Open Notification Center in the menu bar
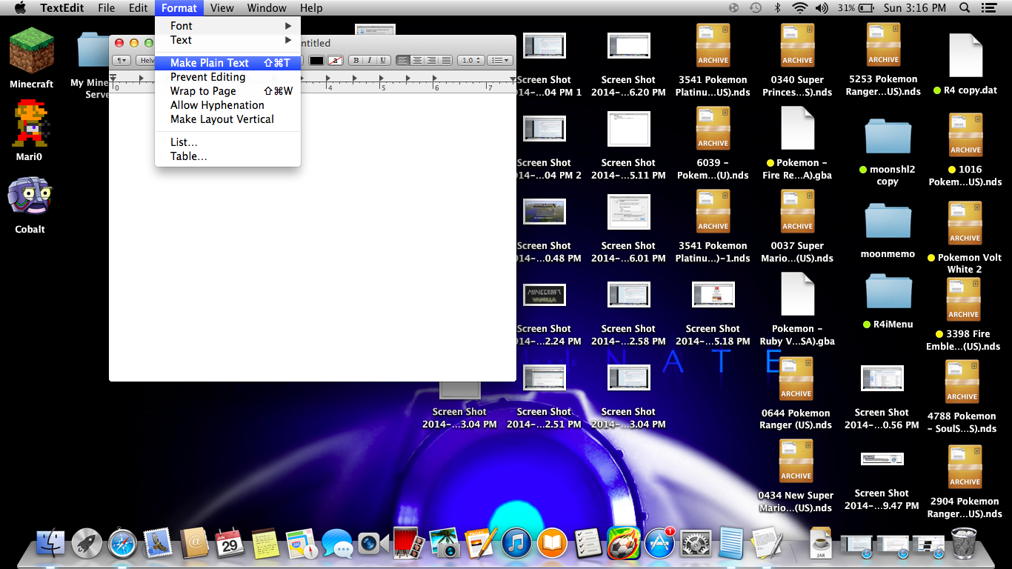This screenshot has height=569, width=1012. point(989,8)
